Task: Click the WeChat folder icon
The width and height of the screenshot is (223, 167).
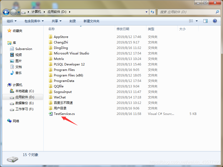Action: pyautogui.click(x=50, y=97)
